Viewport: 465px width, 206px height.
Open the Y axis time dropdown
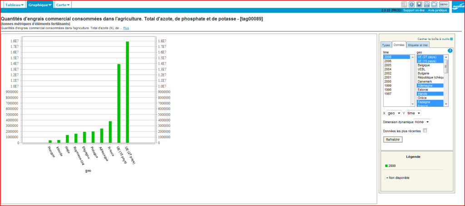[x=414, y=113]
